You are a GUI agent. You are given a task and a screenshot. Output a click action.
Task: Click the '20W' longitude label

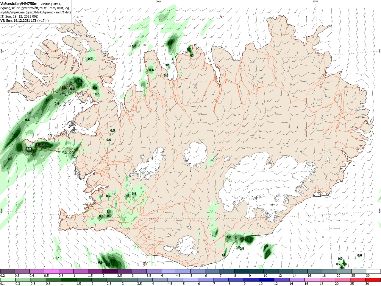158,1
